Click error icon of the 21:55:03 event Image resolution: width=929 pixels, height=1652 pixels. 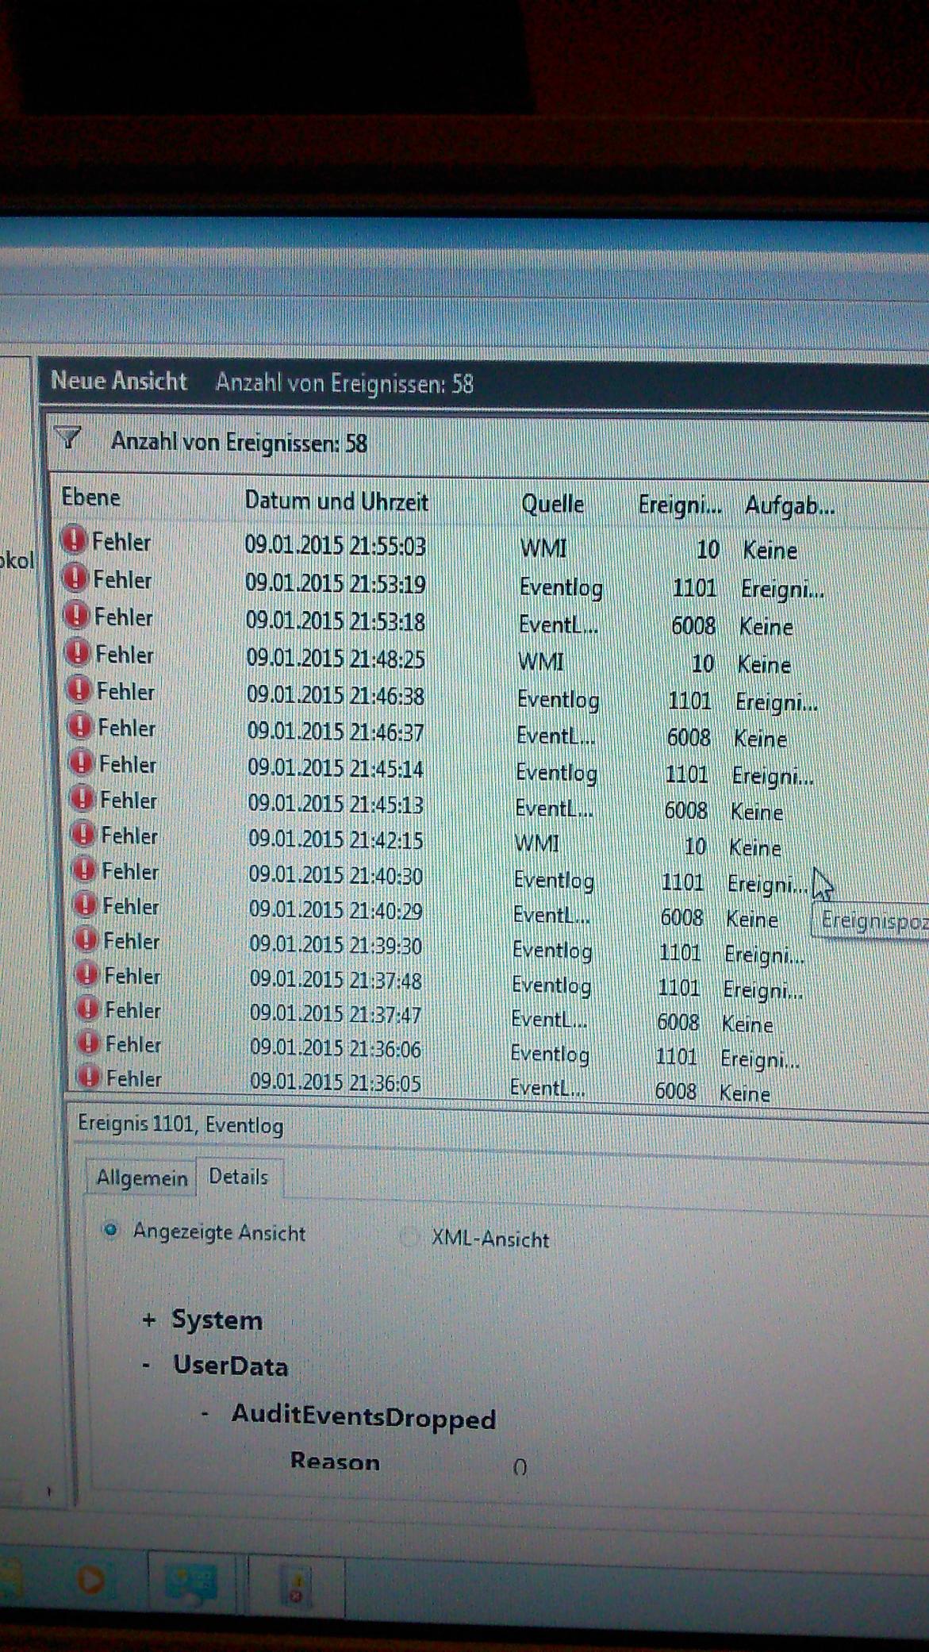tap(73, 540)
